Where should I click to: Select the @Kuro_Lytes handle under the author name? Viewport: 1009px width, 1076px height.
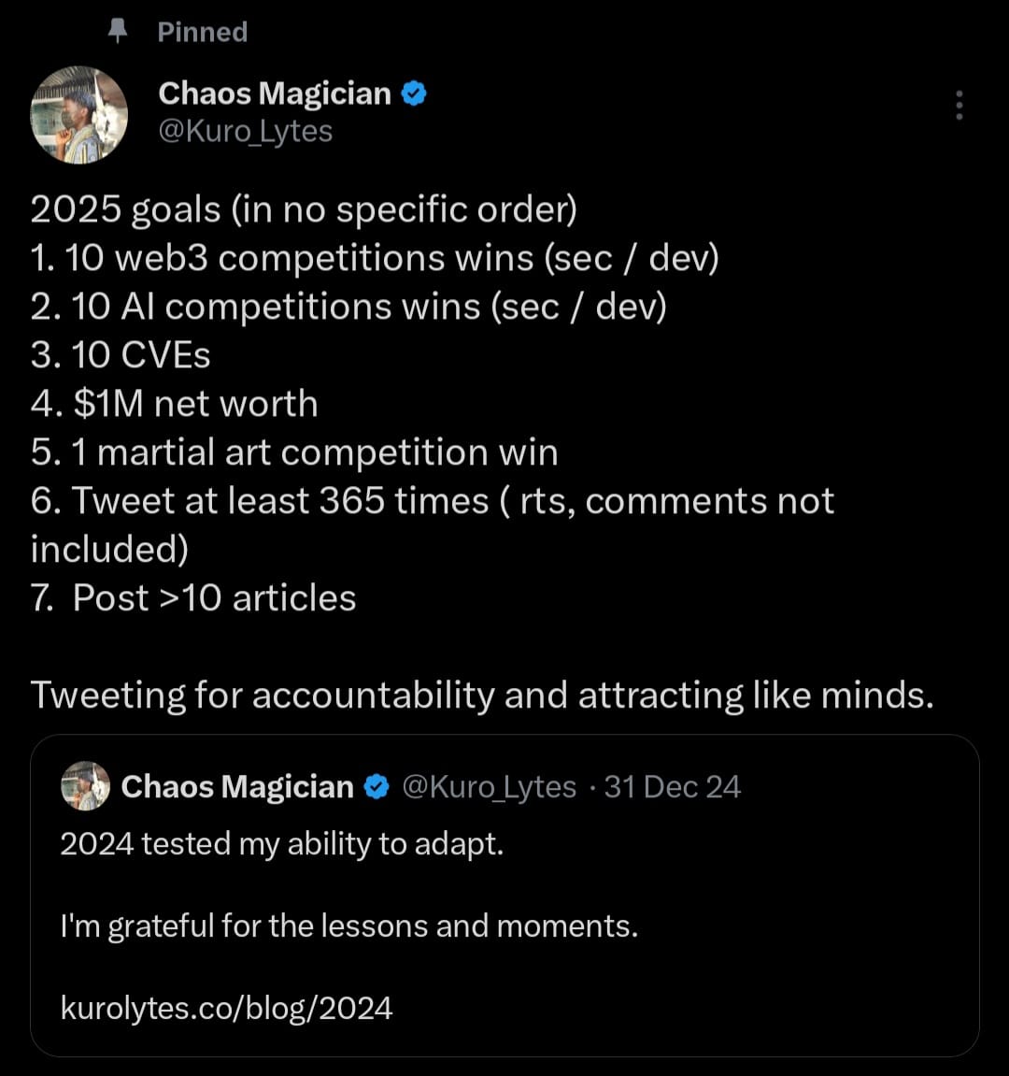click(x=246, y=131)
